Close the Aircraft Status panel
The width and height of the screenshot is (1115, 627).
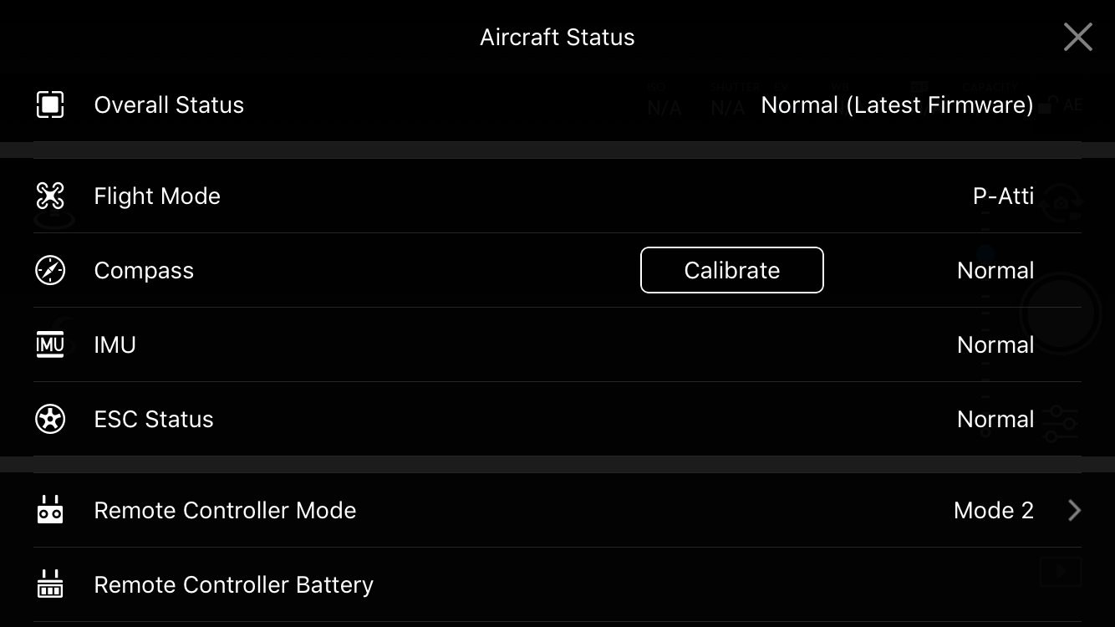point(1077,37)
